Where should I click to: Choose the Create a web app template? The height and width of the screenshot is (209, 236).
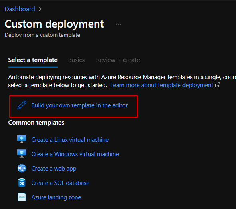(54, 169)
